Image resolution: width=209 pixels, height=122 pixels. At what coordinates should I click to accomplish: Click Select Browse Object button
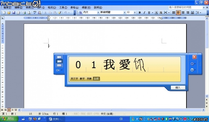[207, 103]
